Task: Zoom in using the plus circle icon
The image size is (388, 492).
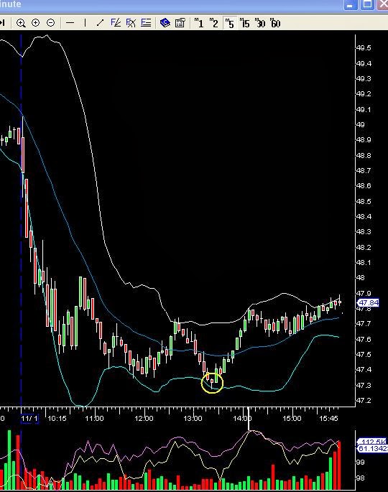Action: 35,23
